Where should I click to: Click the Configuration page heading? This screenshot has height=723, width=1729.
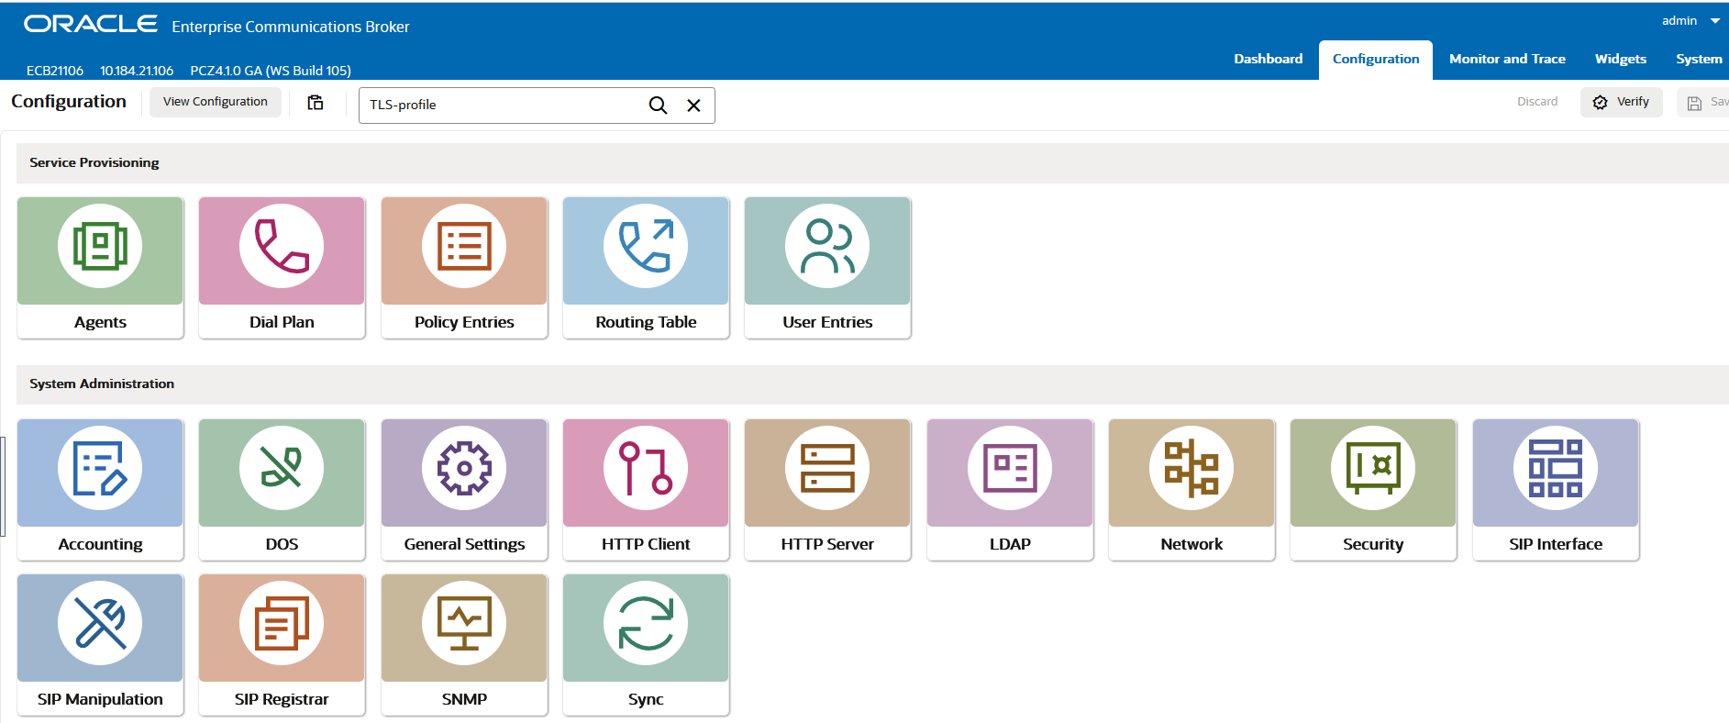pyautogui.click(x=69, y=102)
